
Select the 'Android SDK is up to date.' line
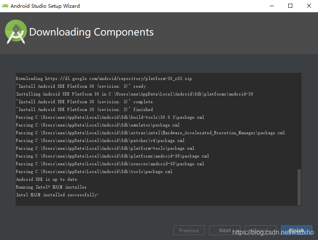47,179
